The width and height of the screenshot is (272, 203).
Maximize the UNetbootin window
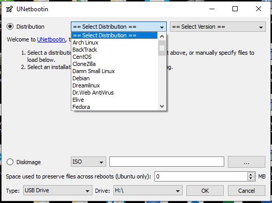tap(235, 9)
